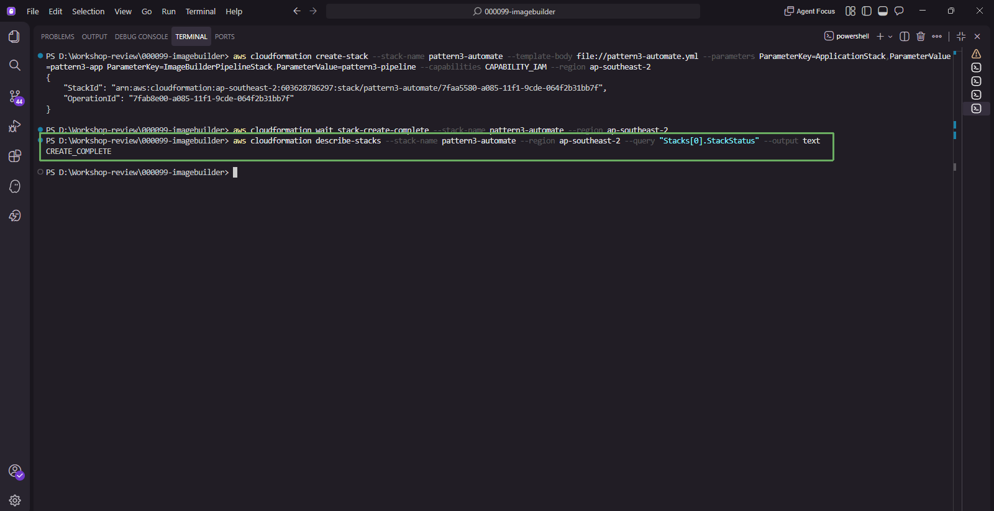The width and height of the screenshot is (994, 511).
Task: Open the Search view in the activity bar
Action: click(14, 65)
